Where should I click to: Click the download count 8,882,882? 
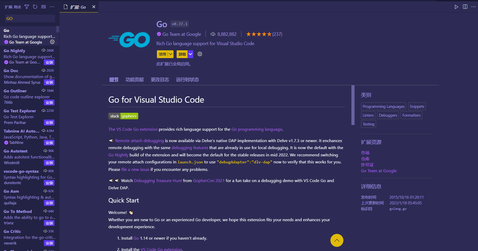(x=224, y=34)
